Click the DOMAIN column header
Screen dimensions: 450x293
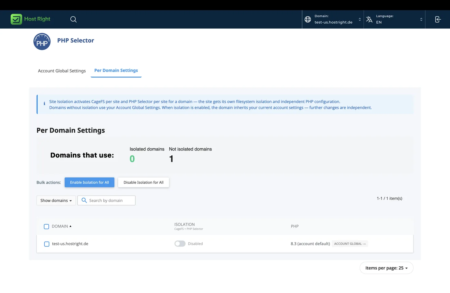pos(60,226)
